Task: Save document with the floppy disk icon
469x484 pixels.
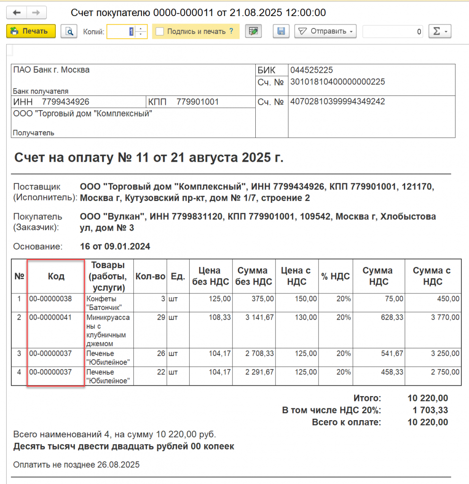Action: 281,31
